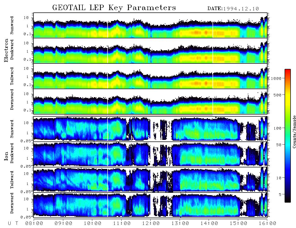The height and width of the screenshot is (228, 296).
Task: Select the Ion "Duskward" axis label
Action: 12,153
